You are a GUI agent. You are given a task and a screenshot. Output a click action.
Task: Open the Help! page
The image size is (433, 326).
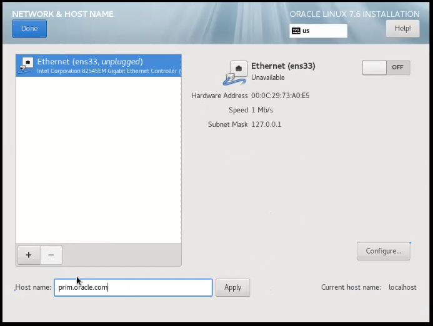pos(402,29)
